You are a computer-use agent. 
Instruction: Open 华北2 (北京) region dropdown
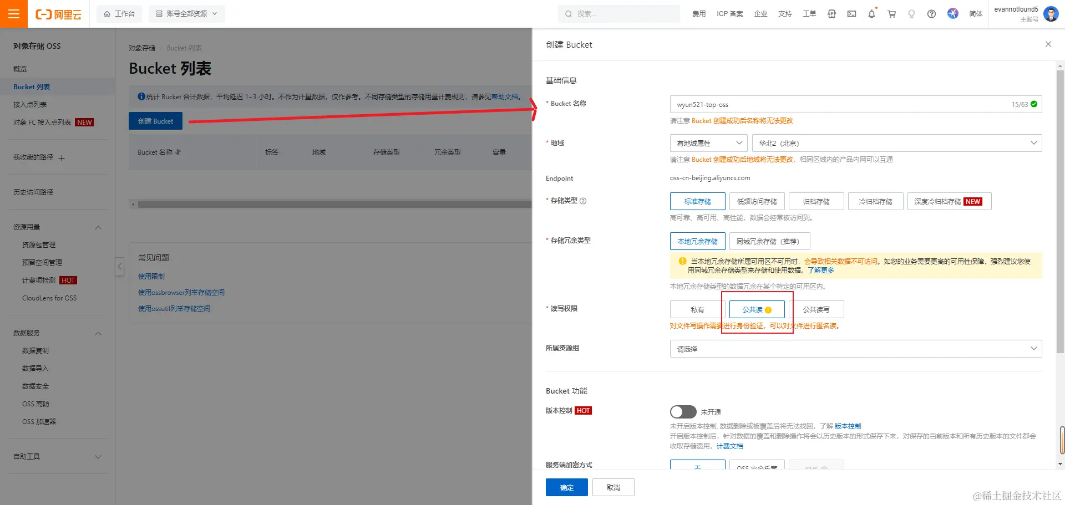pos(897,143)
